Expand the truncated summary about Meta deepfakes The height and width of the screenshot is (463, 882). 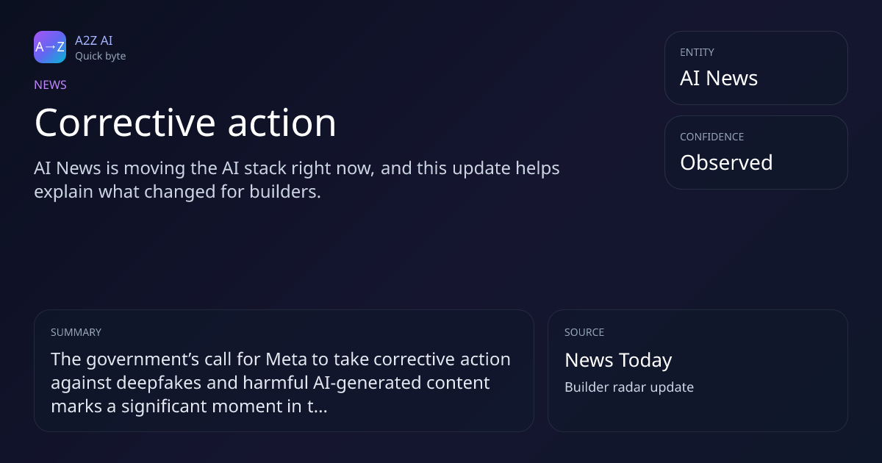point(281,383)
